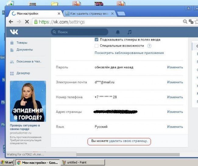Open a new browser tab

121,14
